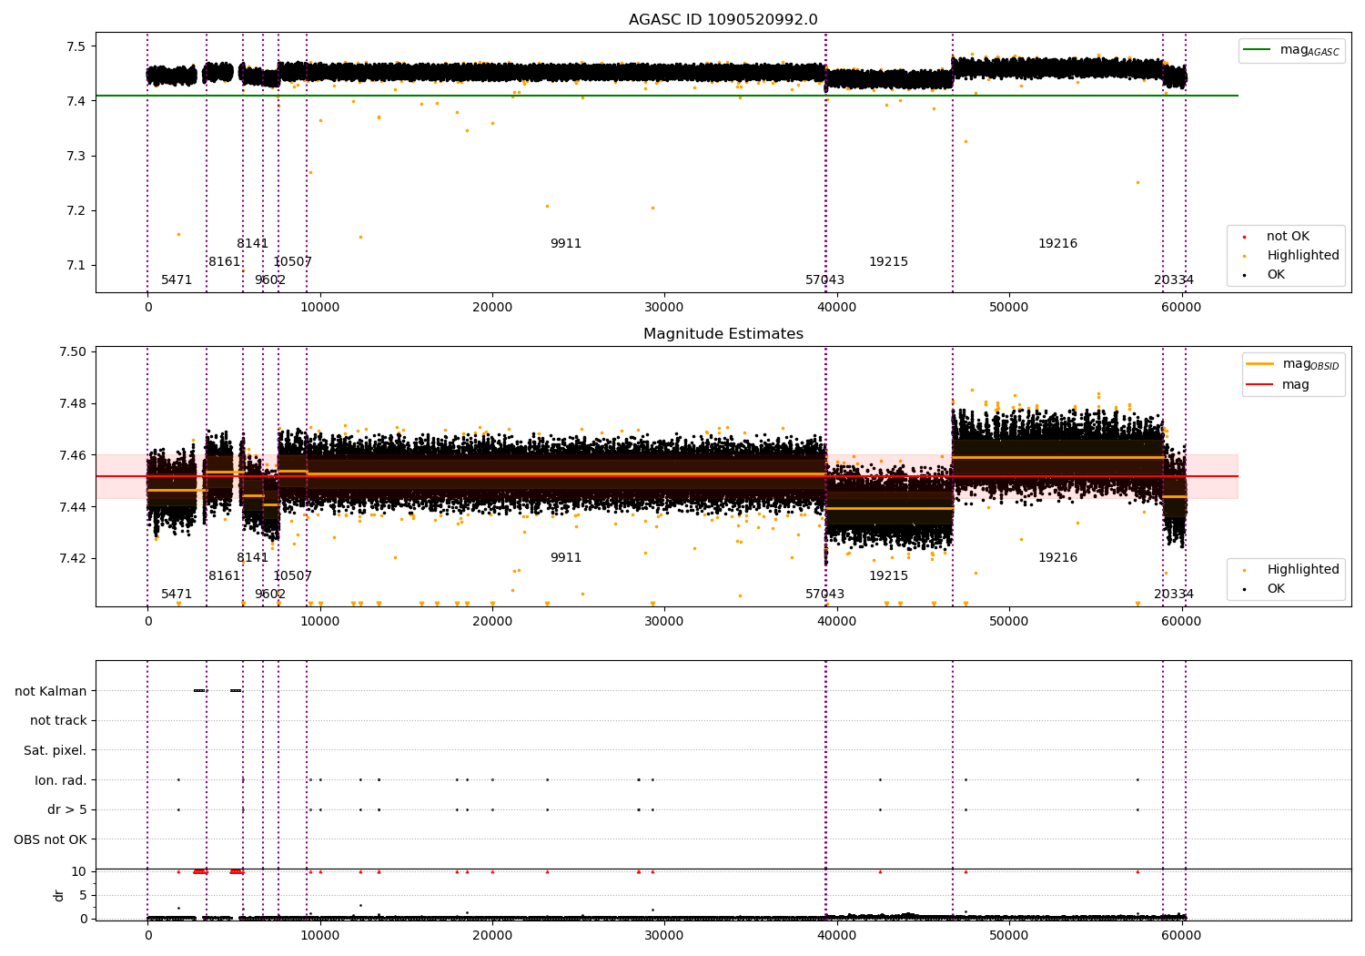
Task: Click 'OK' legend entry in Magnitude Estimates plot
Action: (1276, 589)
